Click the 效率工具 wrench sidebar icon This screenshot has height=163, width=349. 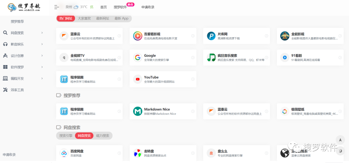coord(5,90)
